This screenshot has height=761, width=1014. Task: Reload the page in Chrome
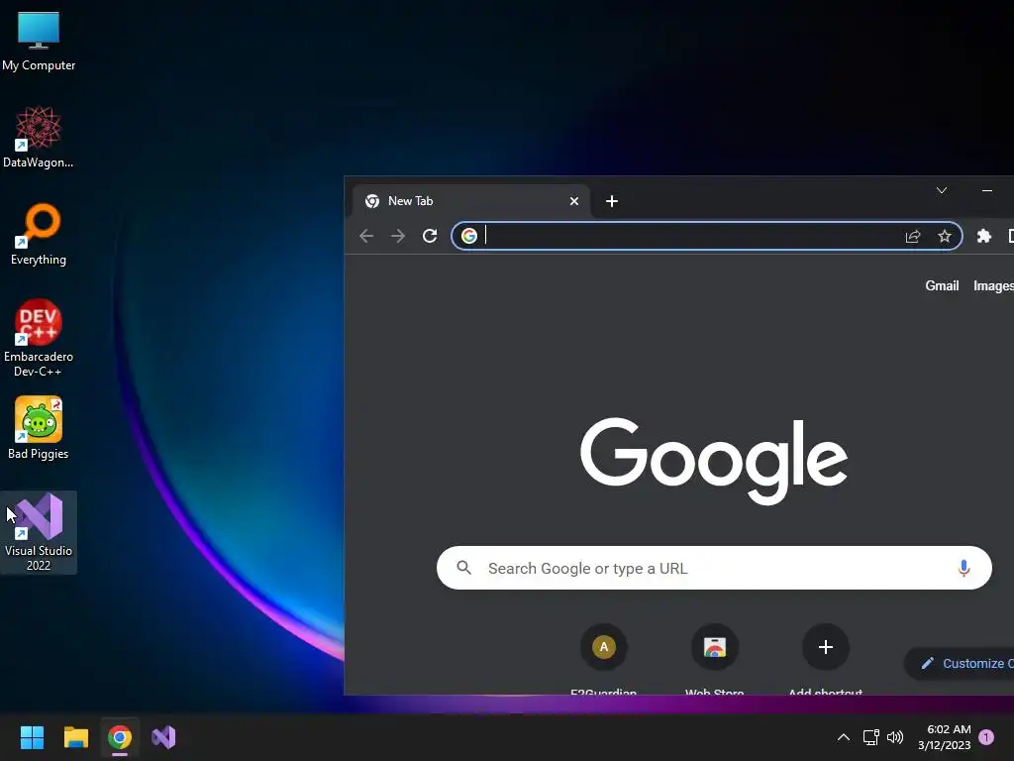click(430, 236)
